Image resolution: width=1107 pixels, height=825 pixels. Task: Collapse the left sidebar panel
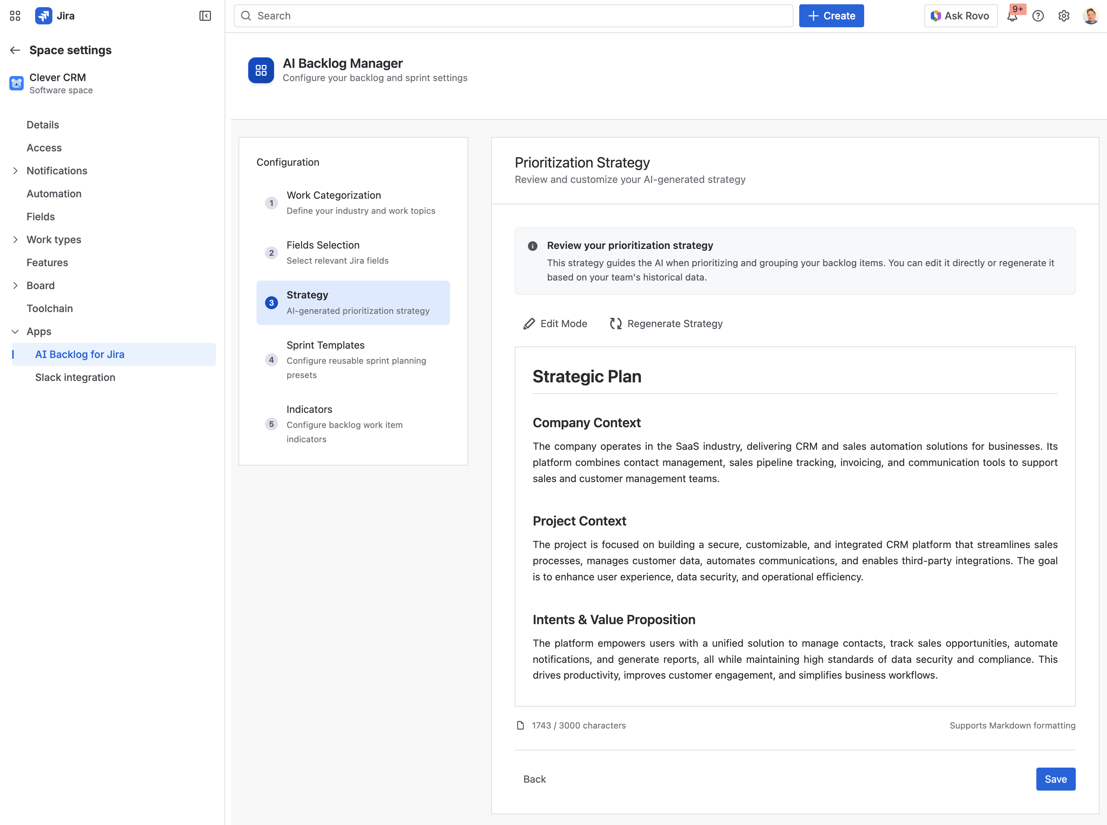pos(205,15)
